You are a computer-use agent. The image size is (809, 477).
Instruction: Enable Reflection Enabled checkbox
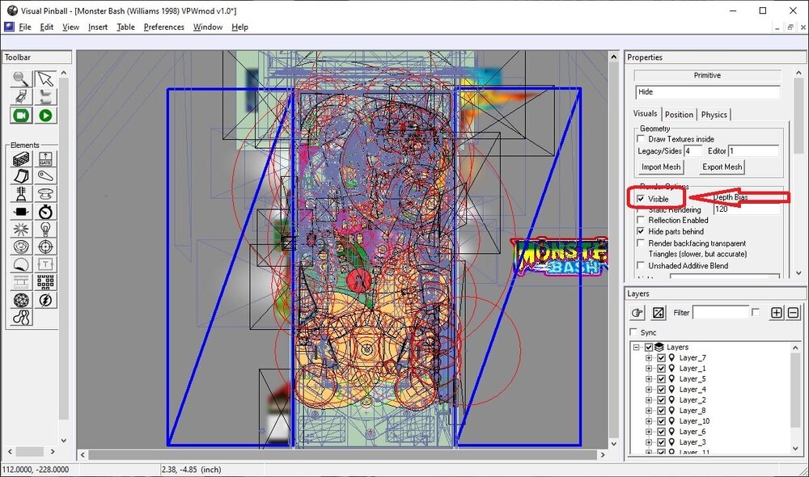(641, 220)
